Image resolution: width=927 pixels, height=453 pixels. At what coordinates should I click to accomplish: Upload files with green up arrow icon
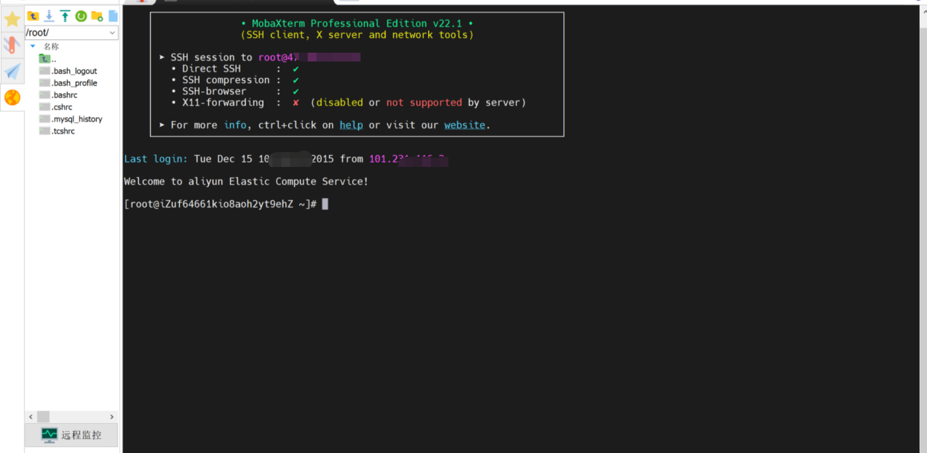[65, 16]
